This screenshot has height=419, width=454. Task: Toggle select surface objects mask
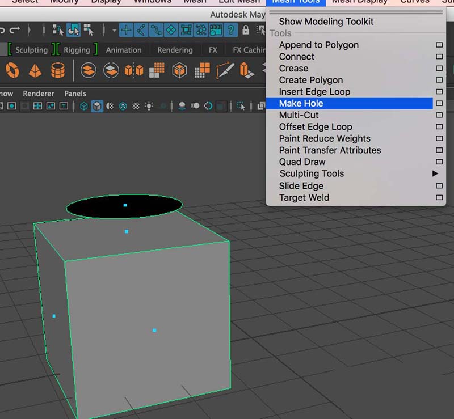(x=171, y=30)
